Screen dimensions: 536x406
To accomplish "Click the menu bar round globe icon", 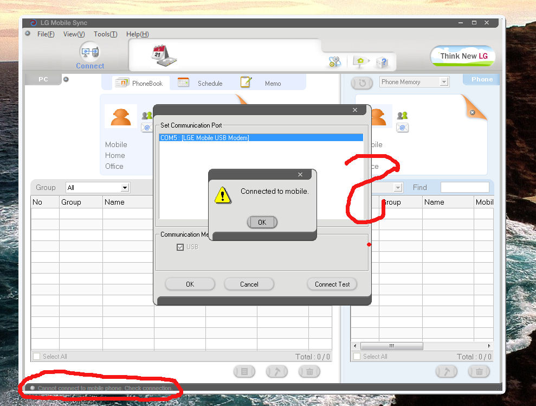I will click(28, 34).
